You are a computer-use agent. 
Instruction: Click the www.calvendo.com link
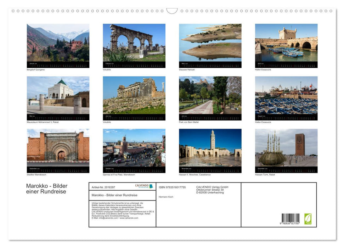(129, 218)
